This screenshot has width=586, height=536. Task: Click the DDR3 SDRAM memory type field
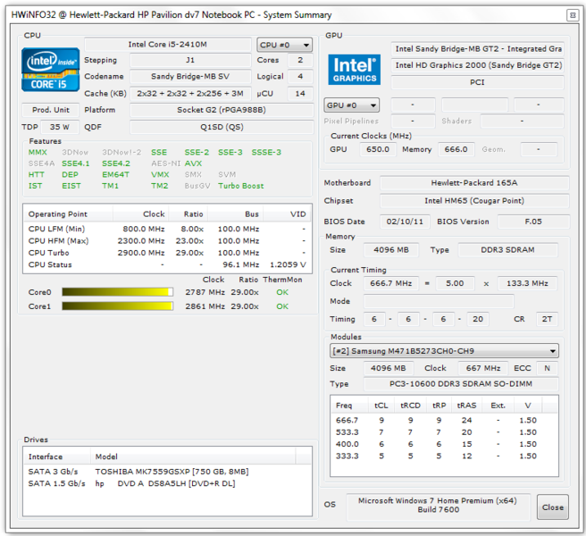click(507, 249)
